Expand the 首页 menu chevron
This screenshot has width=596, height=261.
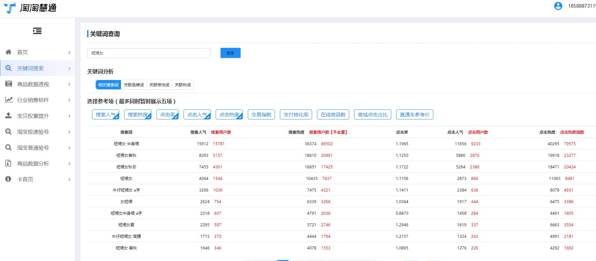(x=69, y=53)
